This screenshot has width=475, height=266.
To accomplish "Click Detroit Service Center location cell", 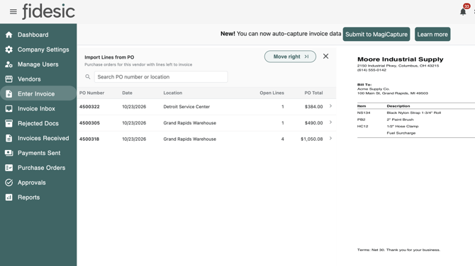I will pyautogui.click(x=186, y=107).
